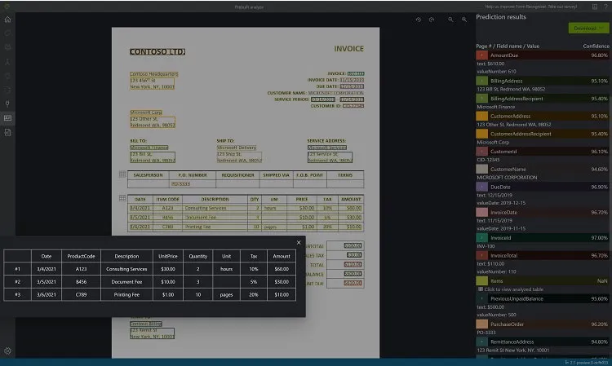
Task: Select the CustomerAddress field row
Action: 542,116
